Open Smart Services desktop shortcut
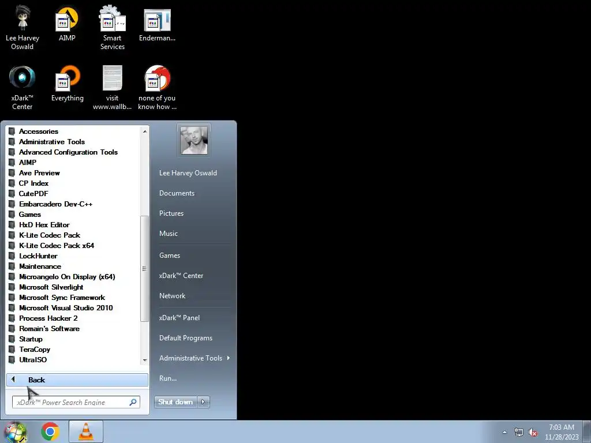The image size is (591, 443). coord(113,28)
